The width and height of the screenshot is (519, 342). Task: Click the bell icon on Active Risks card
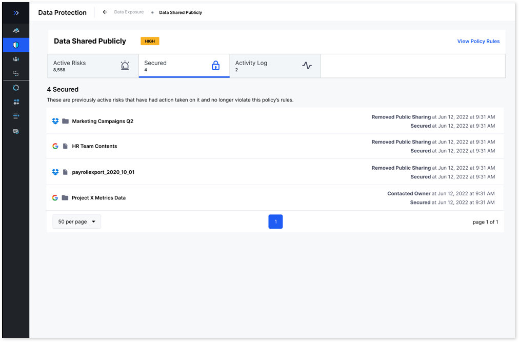click(x=125, y=66)
